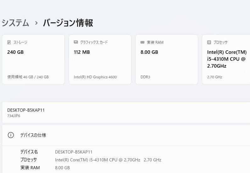Click the 実装 RAM label in specs list
This screenshot has height=173, width=250.
tap(30, 168)
